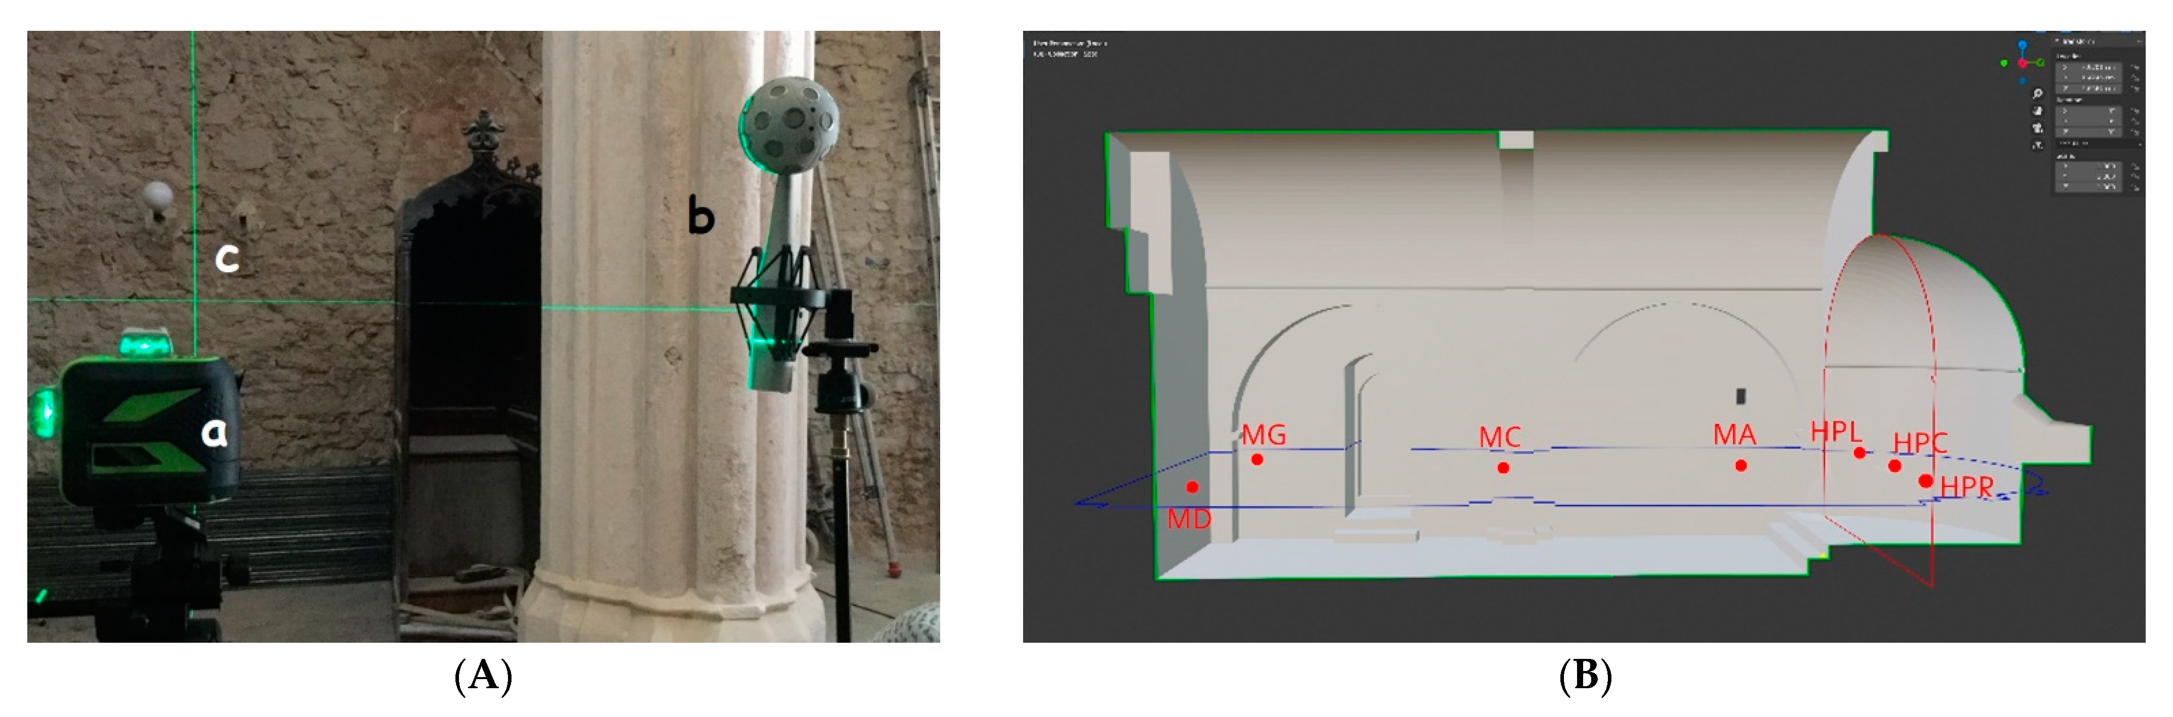This screenshot has height=717, width=2173.
Task: Toggle the Location X lock icon
Action: pyautogui.click(x=2137, y=68)
